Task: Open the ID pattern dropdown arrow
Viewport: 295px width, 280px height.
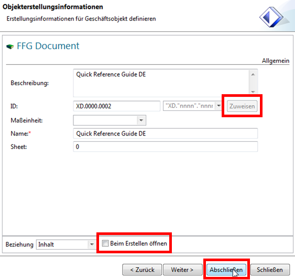Action: (218, 106)
